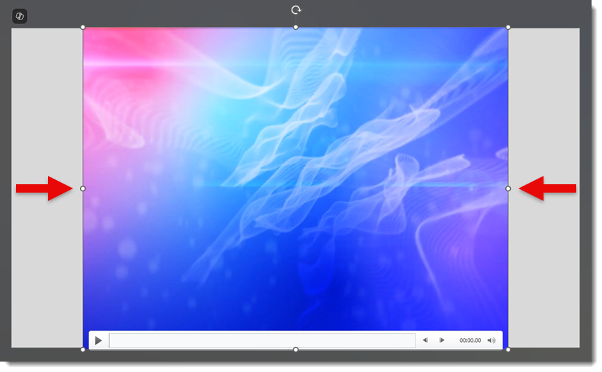
Task: Select the left-middle sizing handle
Action: point(83,188)
